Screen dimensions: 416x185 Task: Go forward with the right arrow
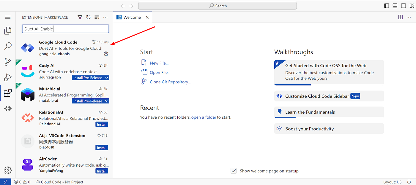tap(132, 6)
